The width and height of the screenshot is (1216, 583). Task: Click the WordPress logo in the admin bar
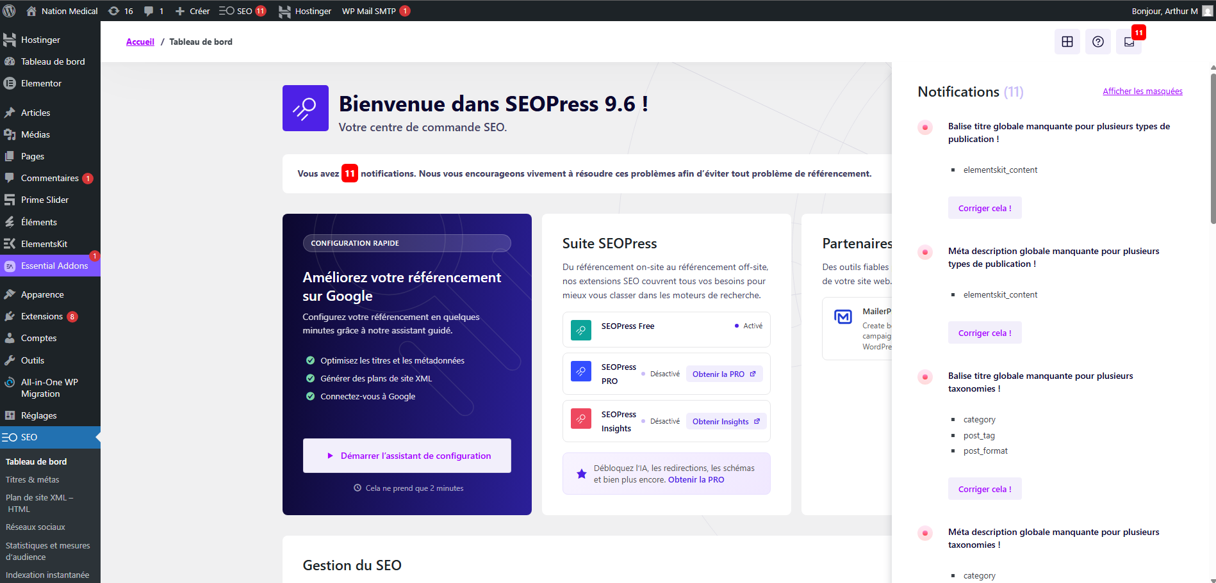coord(9,10)
